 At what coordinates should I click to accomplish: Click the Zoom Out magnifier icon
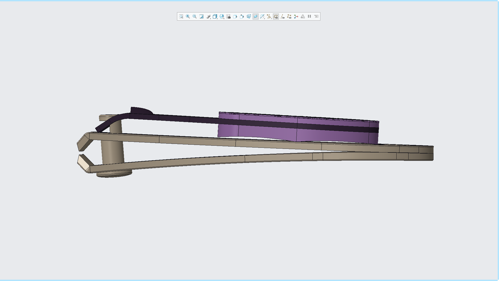click(195, 16)
